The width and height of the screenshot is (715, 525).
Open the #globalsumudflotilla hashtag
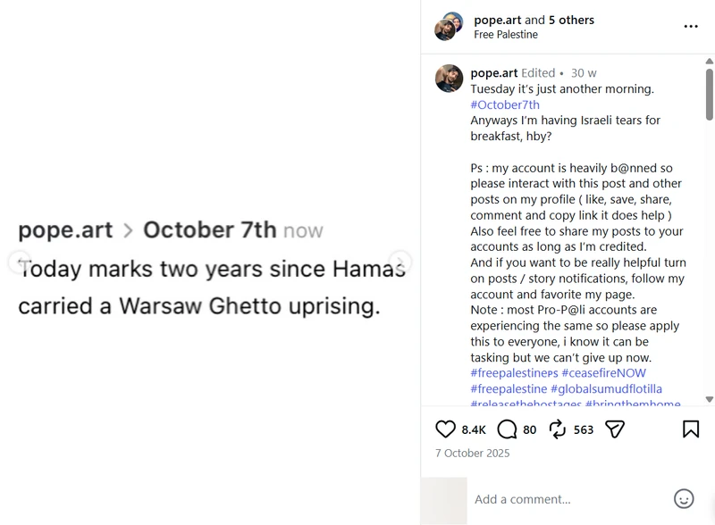[x=606, y=389]
